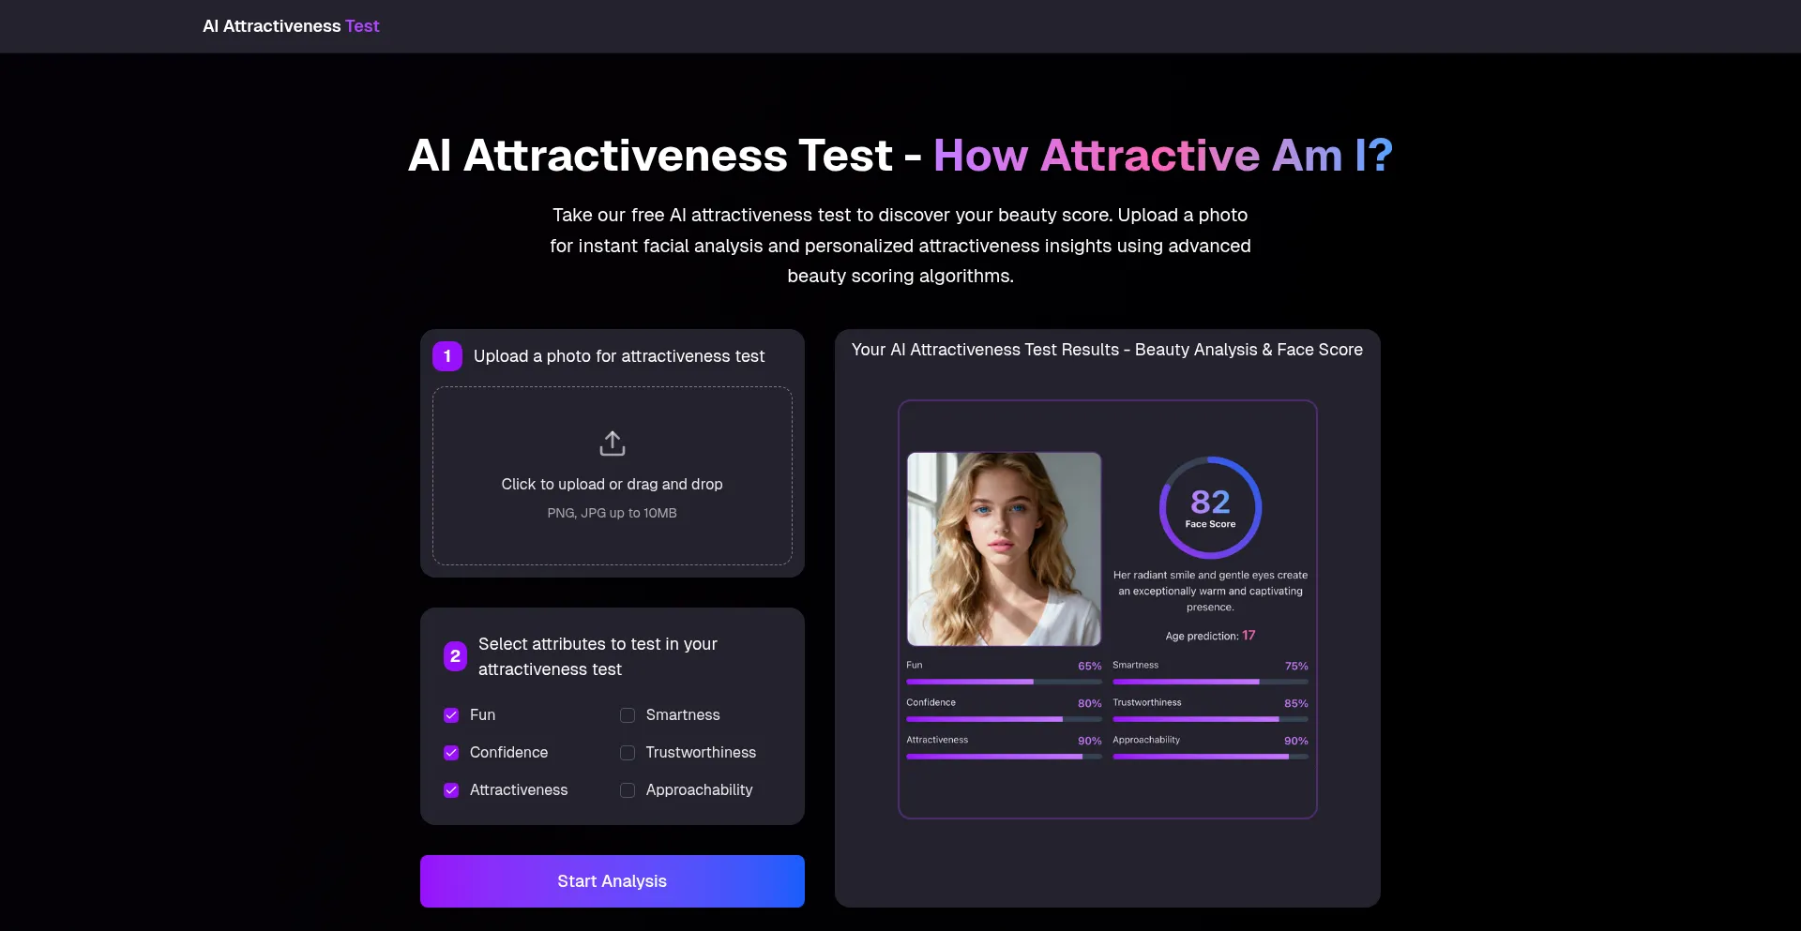The image size is (1801, 931).
Task: Click the Smartness 75% progress bar
Action: click(1210, 682)
